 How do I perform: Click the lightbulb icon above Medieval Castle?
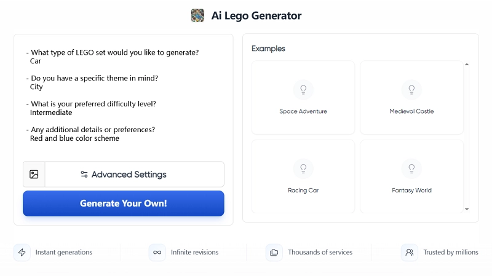pos(411,90)
